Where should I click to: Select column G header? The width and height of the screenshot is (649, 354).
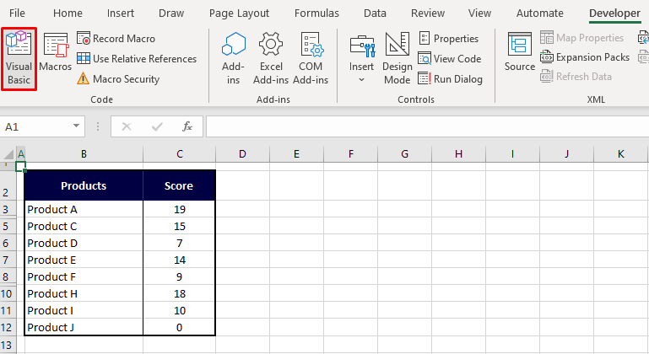click(404, 154)
